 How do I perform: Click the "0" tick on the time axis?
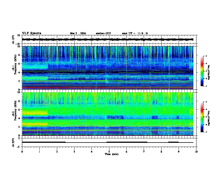tap(22, 152)
